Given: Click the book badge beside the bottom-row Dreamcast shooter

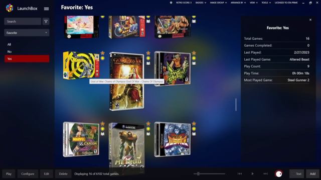Looking at the screenshot, I should point(194,134).
